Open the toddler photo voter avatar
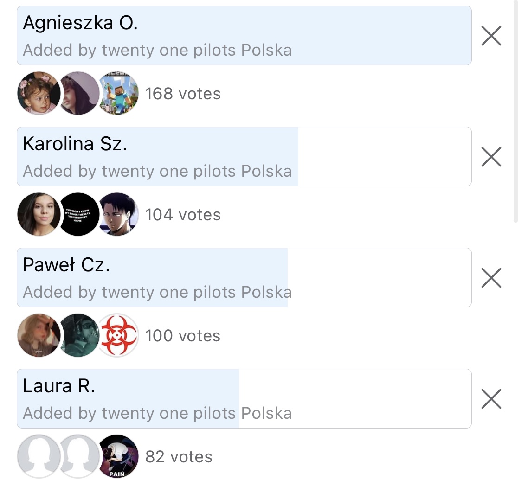Image resolution: width=522 pixels, height=480 pixels. coord(39,93)
